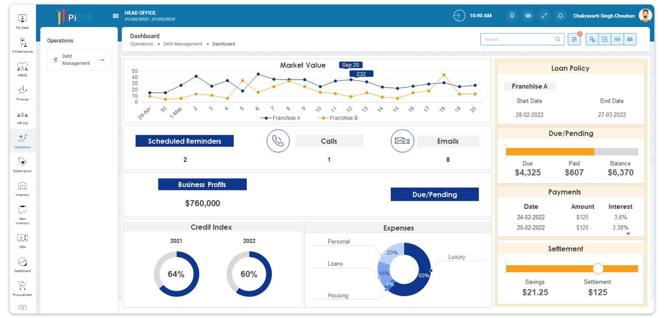Image resolution: width=664 pixels, height=318 pixels.
Task: Select Operations in the breadcrumb
Action: [x=141, y=44]
